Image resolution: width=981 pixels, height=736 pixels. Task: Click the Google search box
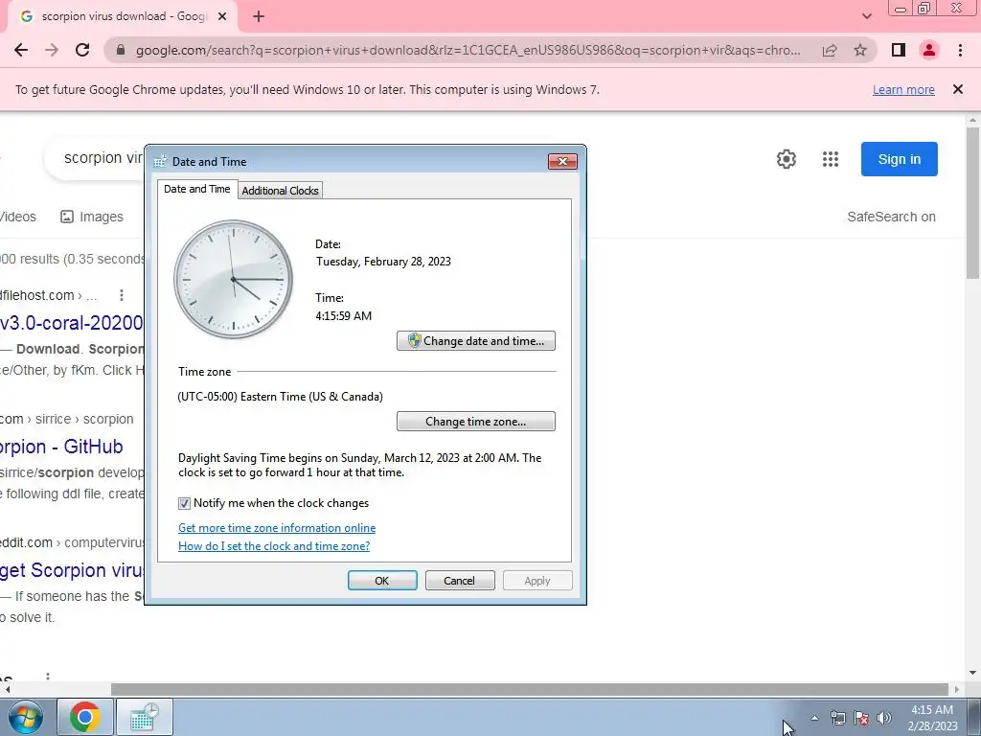coord(94,158)
